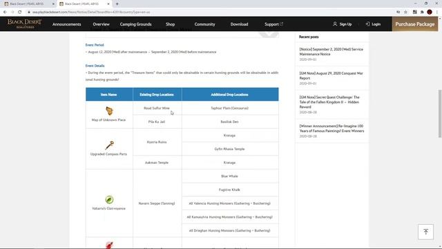Open the Chrome three-dot menu

click(x=437, y=12)
